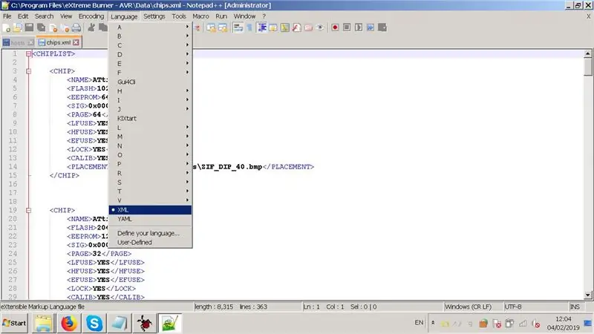Expand the J languages submenu

point(151,109)
